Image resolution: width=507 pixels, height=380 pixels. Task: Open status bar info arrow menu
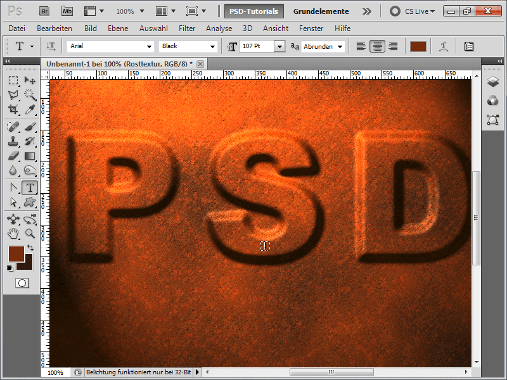click(197, 372)
